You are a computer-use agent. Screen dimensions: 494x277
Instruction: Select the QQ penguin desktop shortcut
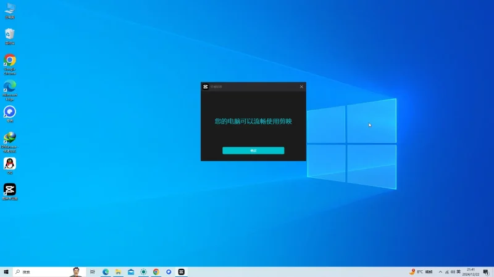coord(10,164)
